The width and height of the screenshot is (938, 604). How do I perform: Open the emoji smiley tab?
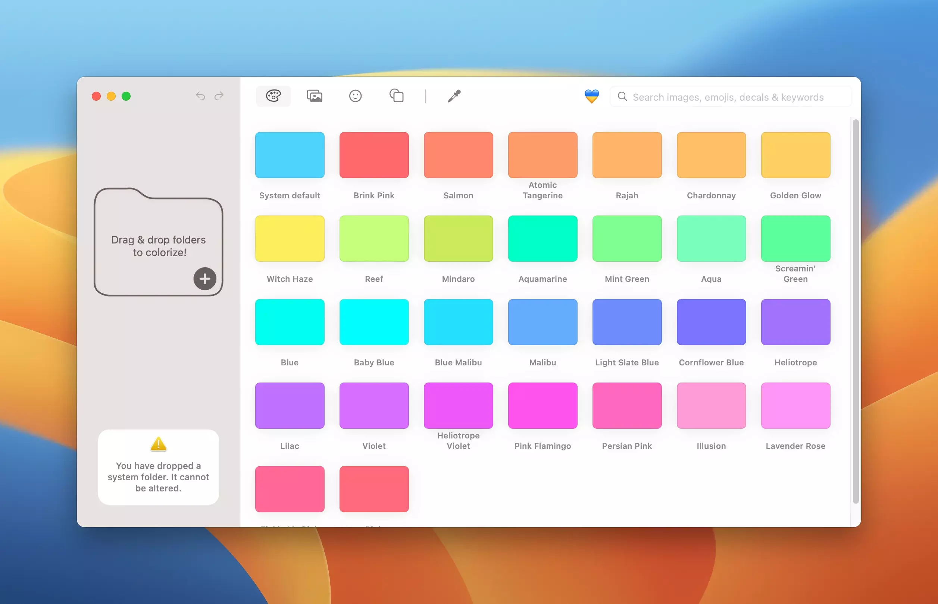tap(355, 96)
